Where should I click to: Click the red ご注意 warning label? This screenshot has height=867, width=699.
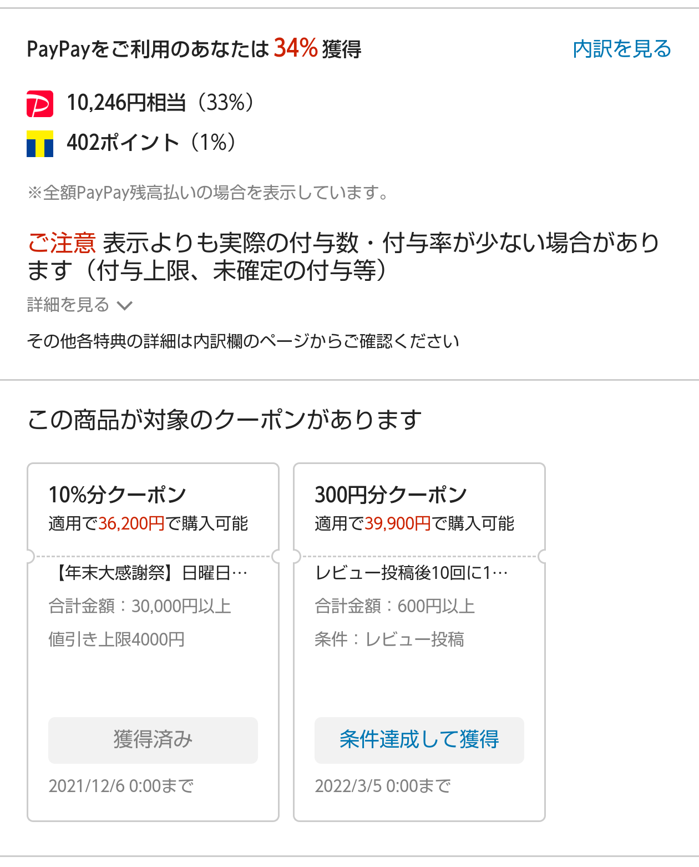[x=62, y=243]
